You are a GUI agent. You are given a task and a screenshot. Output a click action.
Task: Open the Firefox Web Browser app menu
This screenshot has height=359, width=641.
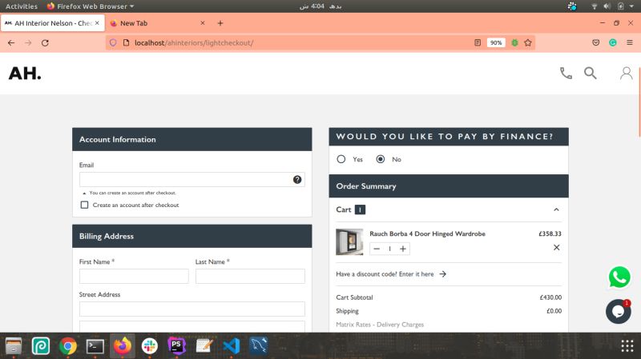(91, 6)
